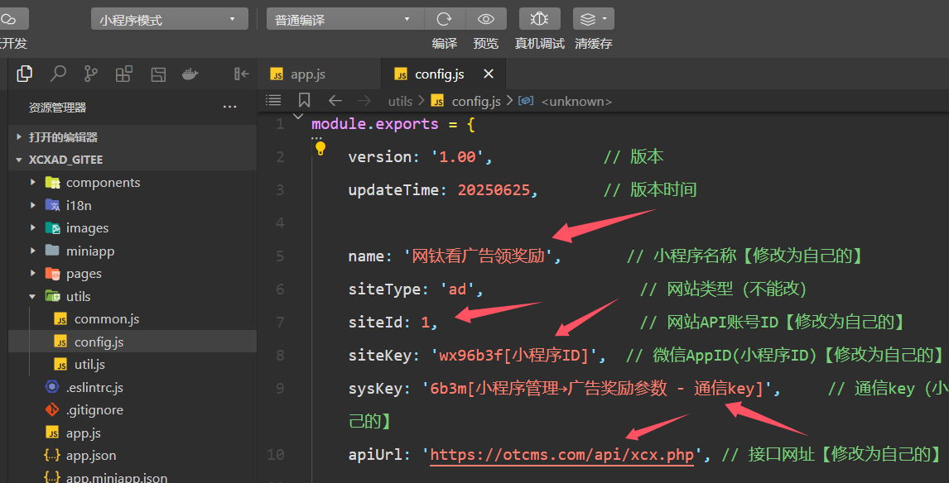The image size is (949, 483).
Task: Toggle the bookmark icon in breadcrumb bar
Action: coord(304,100)
